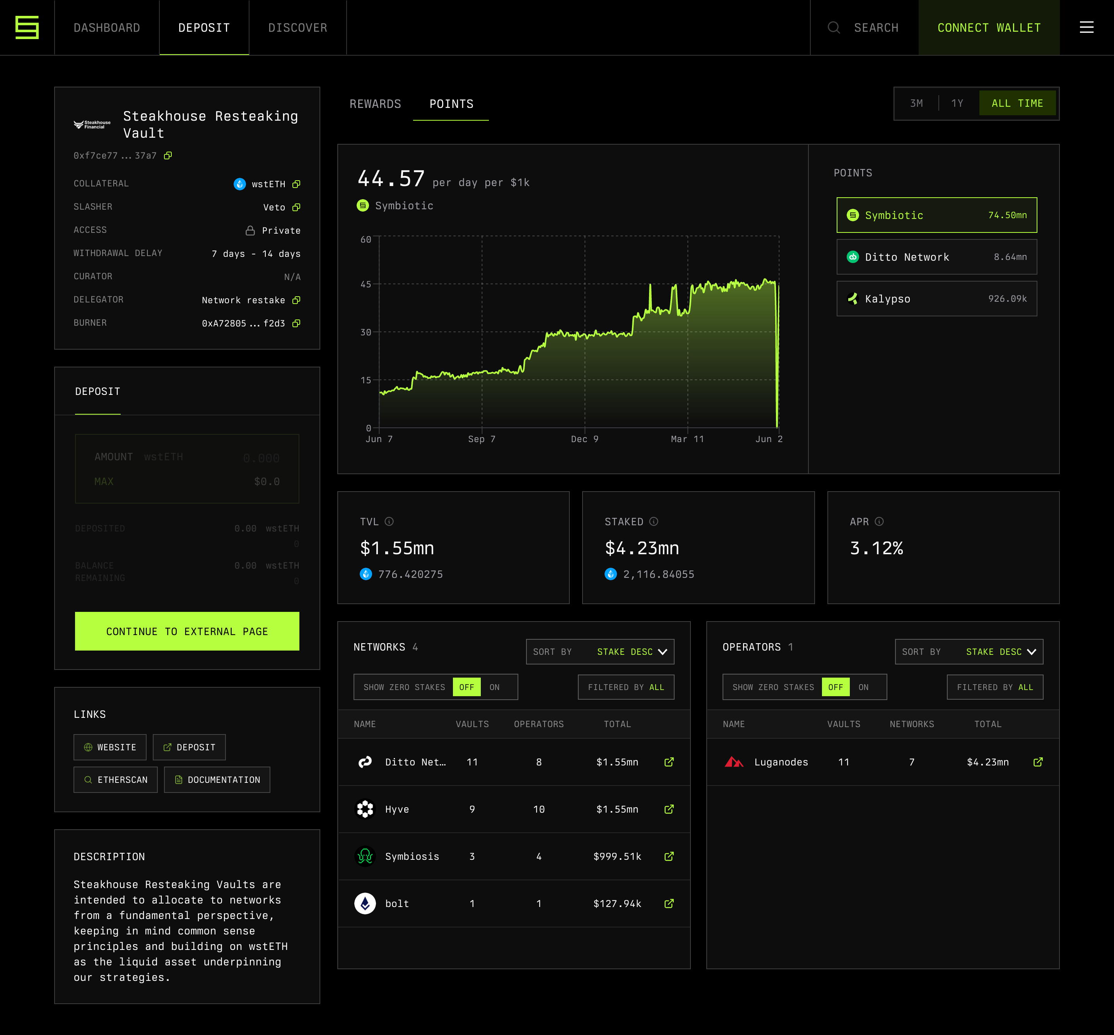Screen dimensions: 1114x1035
Task: Click the points chart area
Action: coord(579,331)
